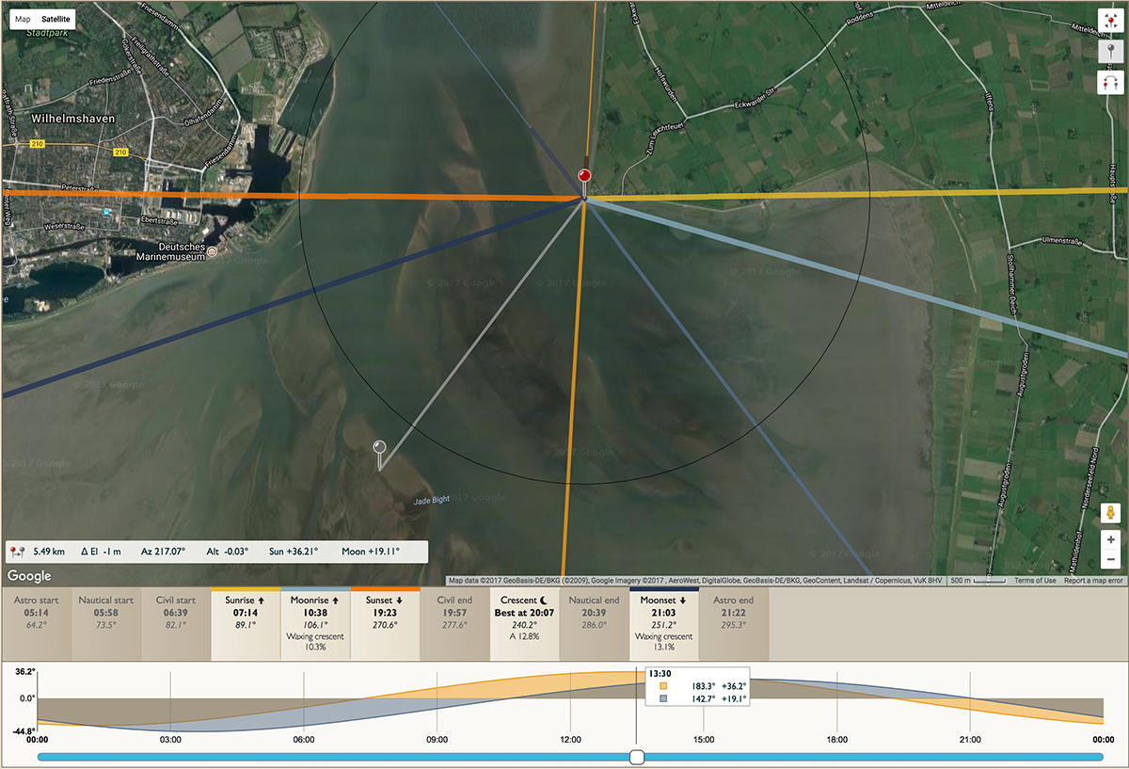
Task: Open Report a map error link
Action: 1094,581
